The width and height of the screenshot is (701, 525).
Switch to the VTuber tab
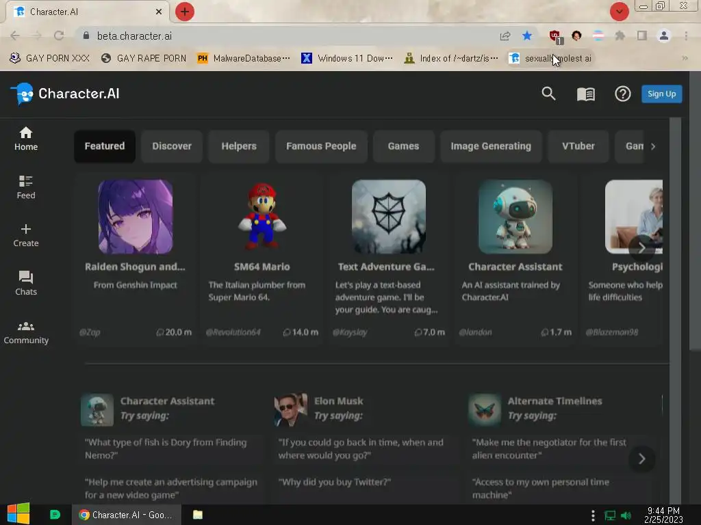point(578,146)
